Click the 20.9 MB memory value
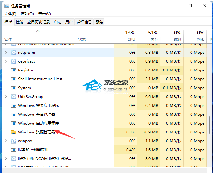Image resolution: width=213 pixels, height=173 pixels. [x=151, y=132]
